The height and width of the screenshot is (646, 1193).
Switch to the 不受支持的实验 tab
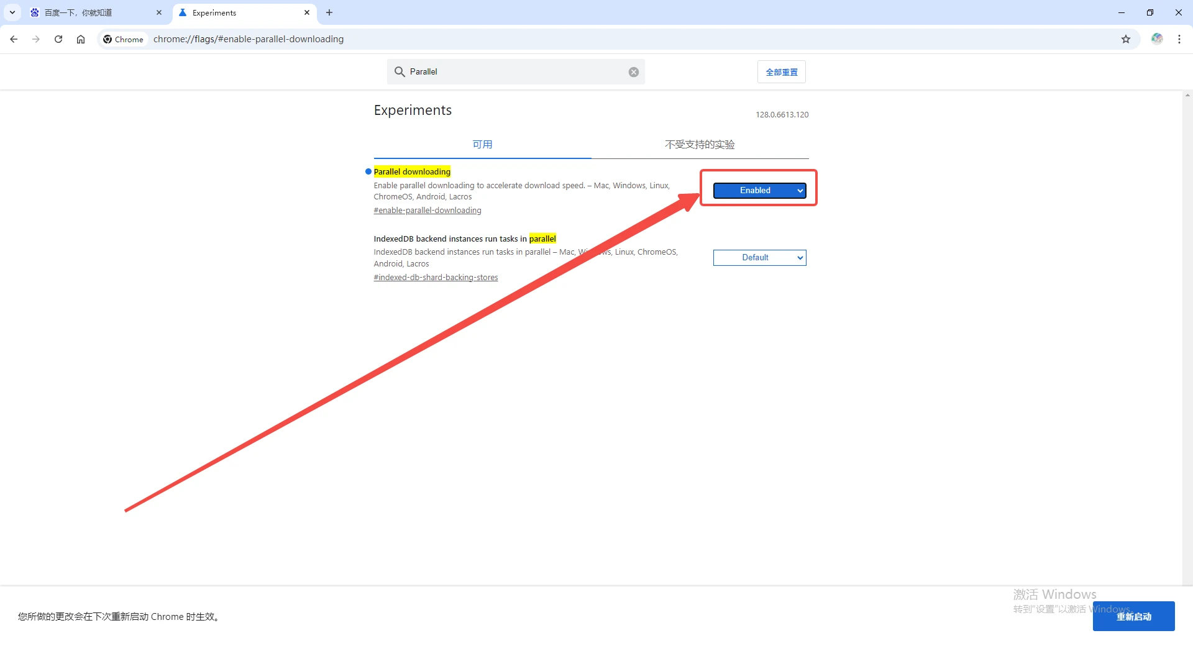click(x=700, y=145)
